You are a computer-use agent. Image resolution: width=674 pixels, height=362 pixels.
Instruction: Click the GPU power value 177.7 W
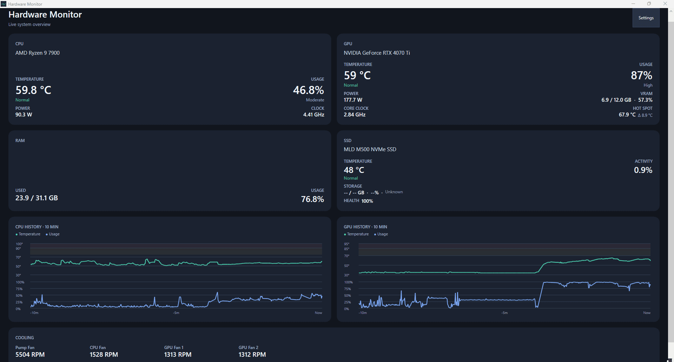(x=353, y=100)
